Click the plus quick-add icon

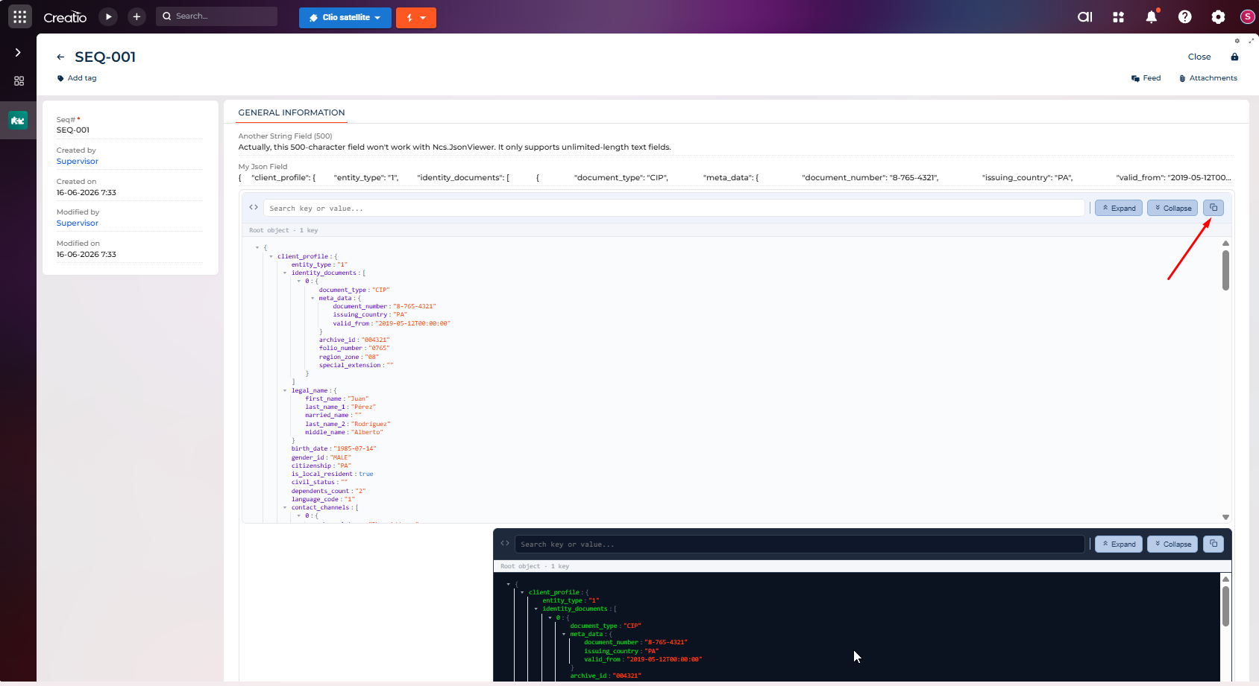[x=136, y=16]
